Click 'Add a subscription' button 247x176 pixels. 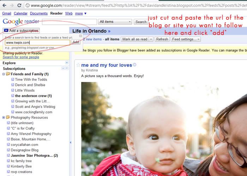coord(21,31)
